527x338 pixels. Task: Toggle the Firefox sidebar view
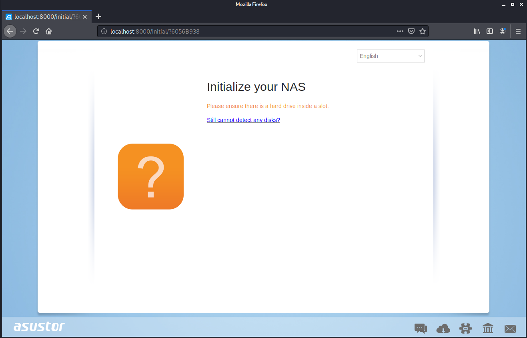(x=489, y=31)
